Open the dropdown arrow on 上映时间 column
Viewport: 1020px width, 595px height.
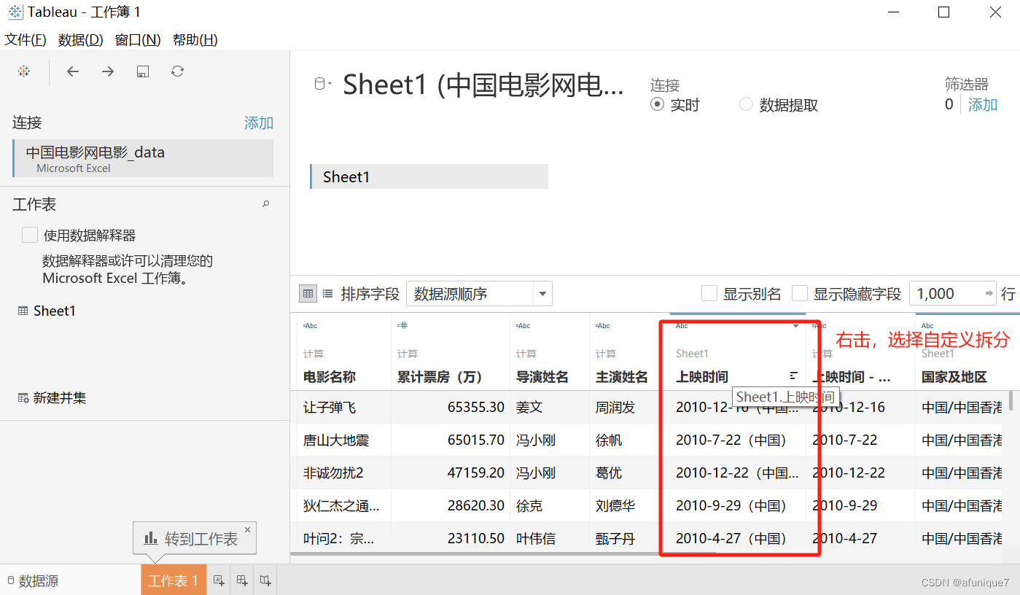coord(795,326)
